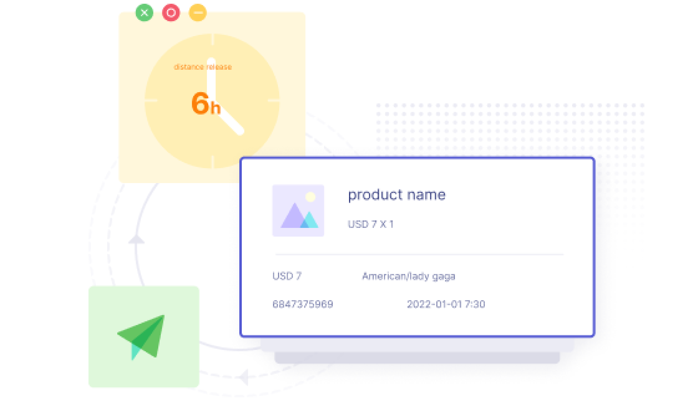
Task: Select the stacked card behind the product card
Action: [x=417, y=357]
